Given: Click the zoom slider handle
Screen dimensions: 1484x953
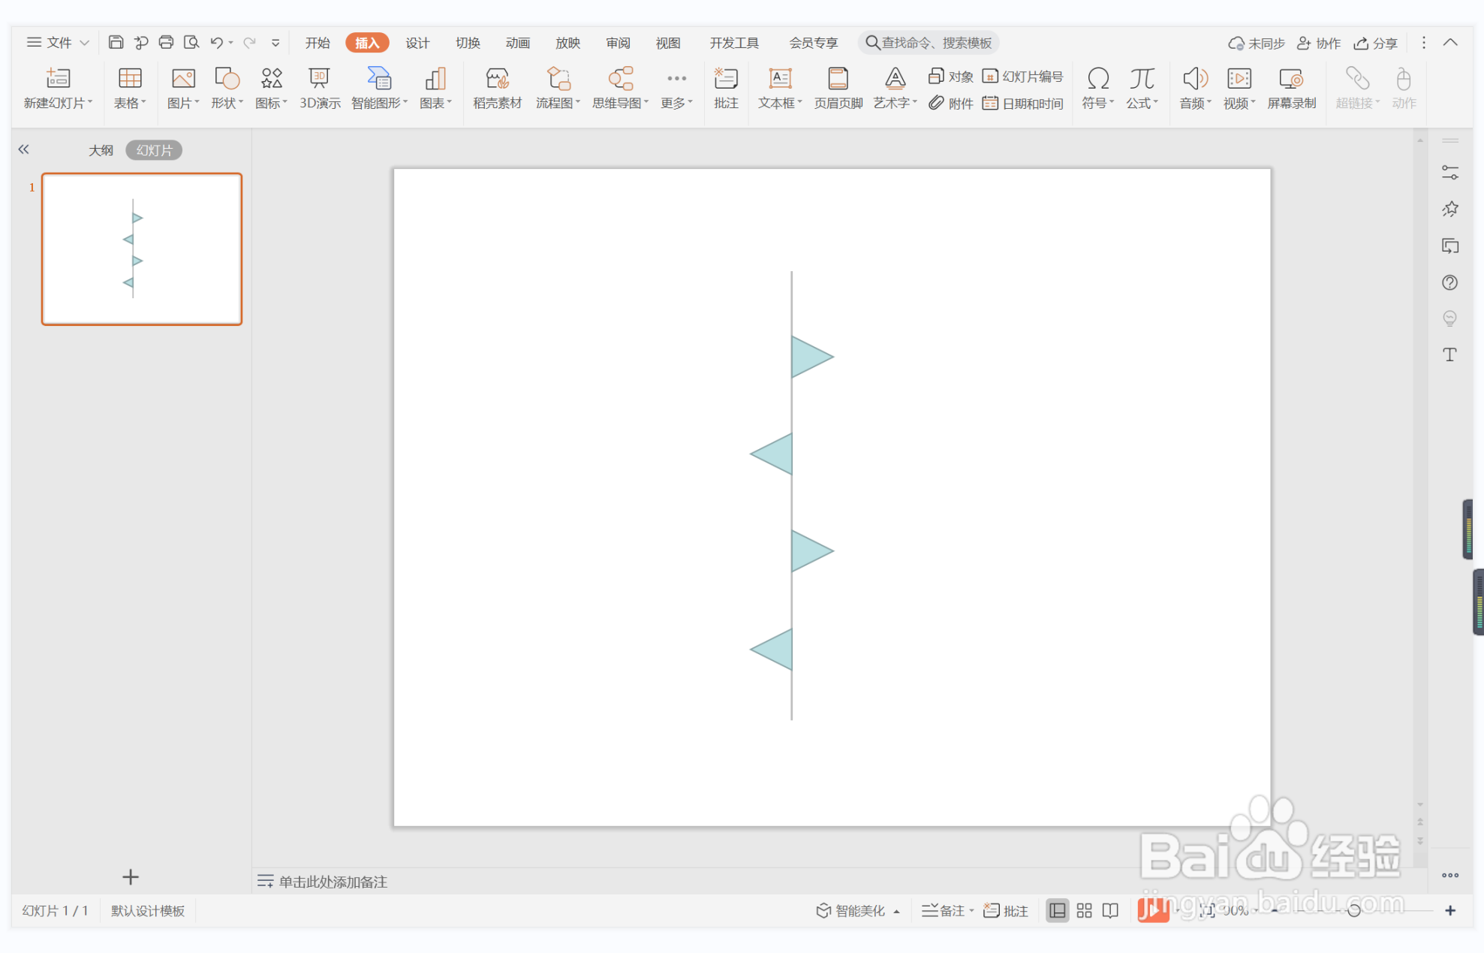Looking at the screenshot, I should [1353, 910].
